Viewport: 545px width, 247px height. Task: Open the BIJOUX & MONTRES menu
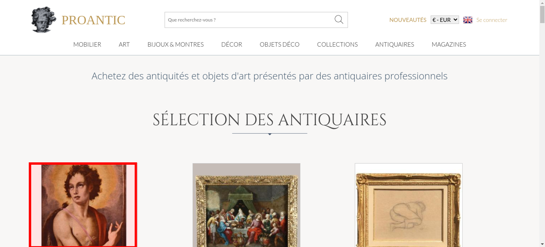[175, 44]
